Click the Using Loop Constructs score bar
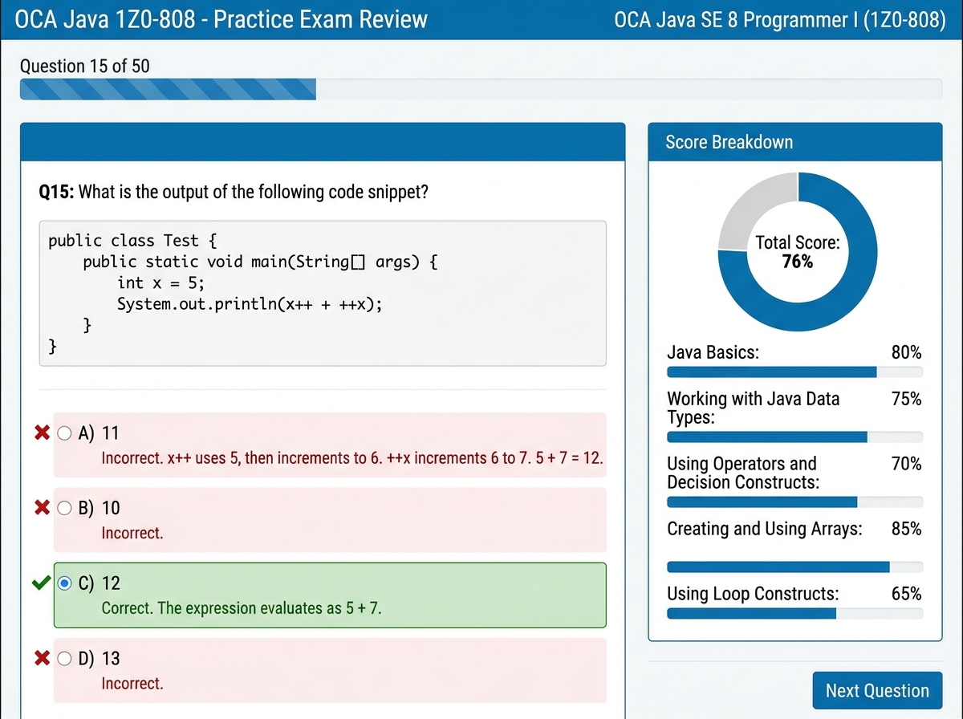This screenshot has height=719, width=963. tap(795, 613)
